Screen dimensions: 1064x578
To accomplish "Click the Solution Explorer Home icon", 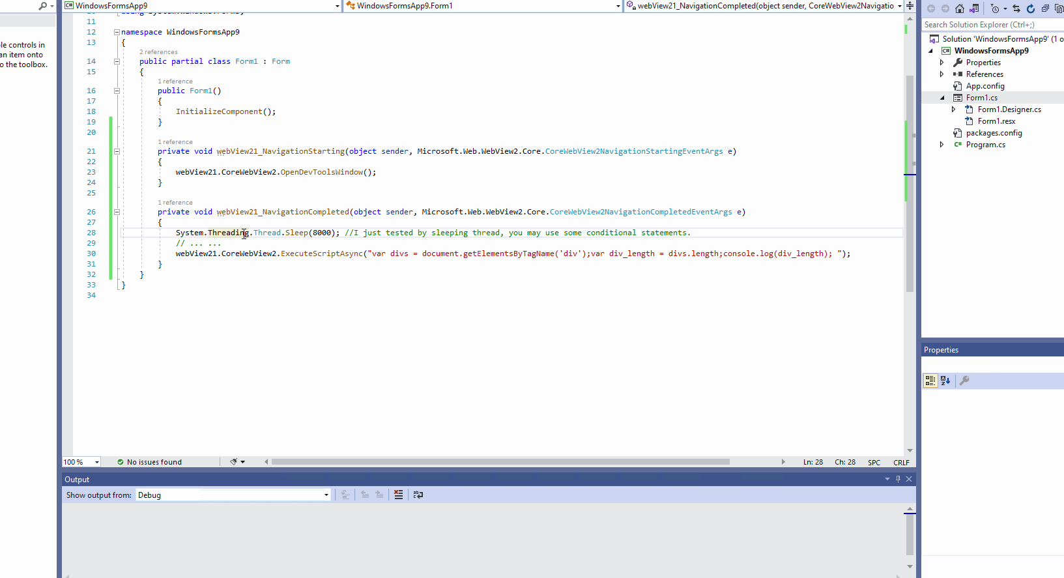I will coord(960,8).
